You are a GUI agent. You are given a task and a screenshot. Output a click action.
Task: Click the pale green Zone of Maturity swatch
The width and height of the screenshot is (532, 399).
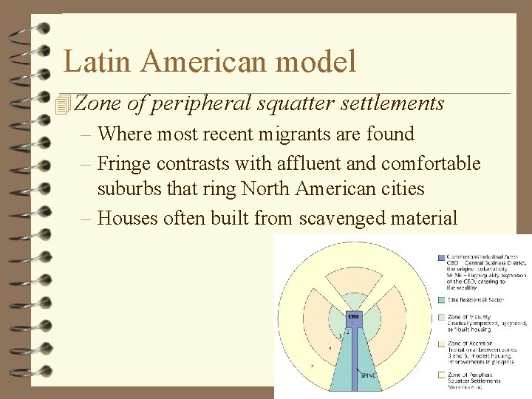(x=441, y=317)
